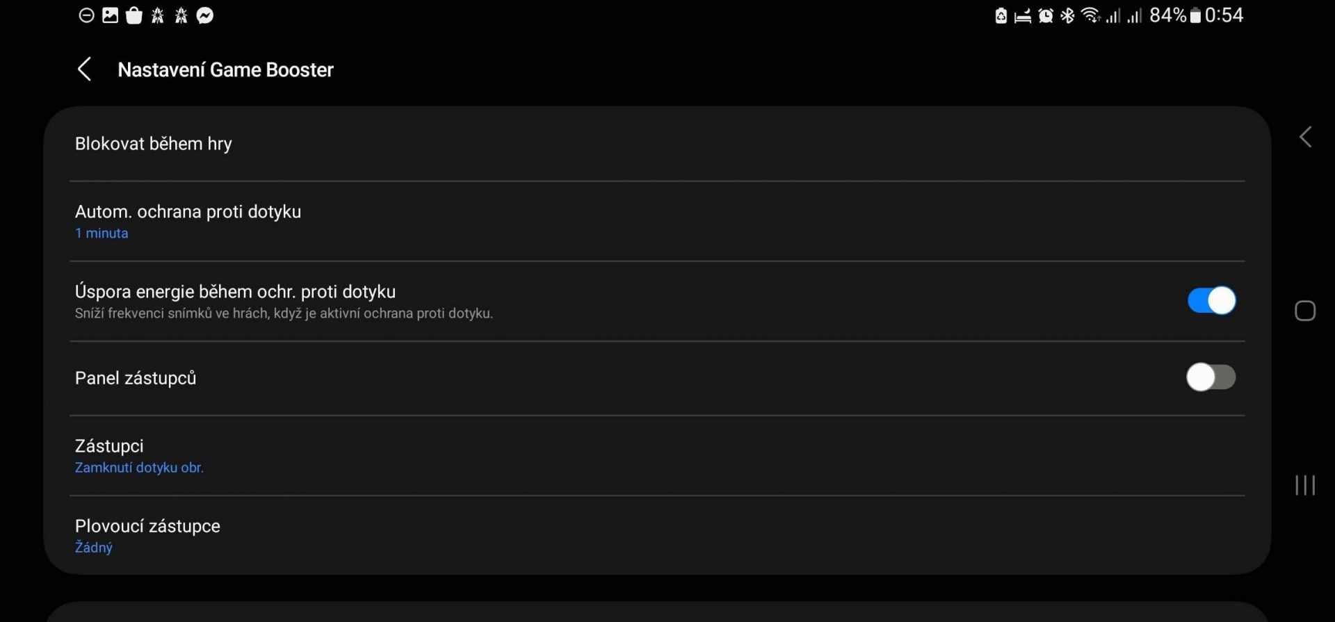Viewport: 1335px width, 622px height.
Task: Open recent apps with three-bar icon
Action: click(x=1305, y=485)
